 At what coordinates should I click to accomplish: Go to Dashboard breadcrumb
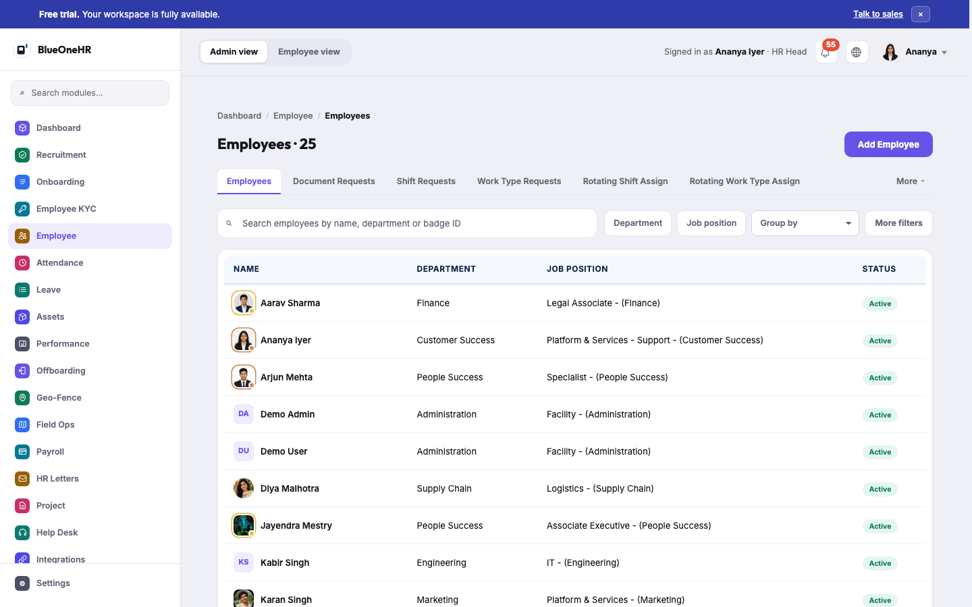[x=239, y=116]
